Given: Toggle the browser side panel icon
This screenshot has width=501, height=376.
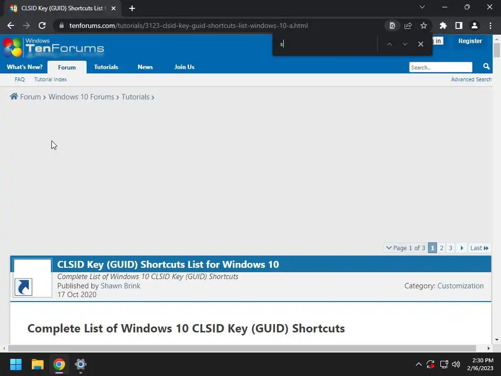Looking at the screenshot, I should click(x=459, y=25).
